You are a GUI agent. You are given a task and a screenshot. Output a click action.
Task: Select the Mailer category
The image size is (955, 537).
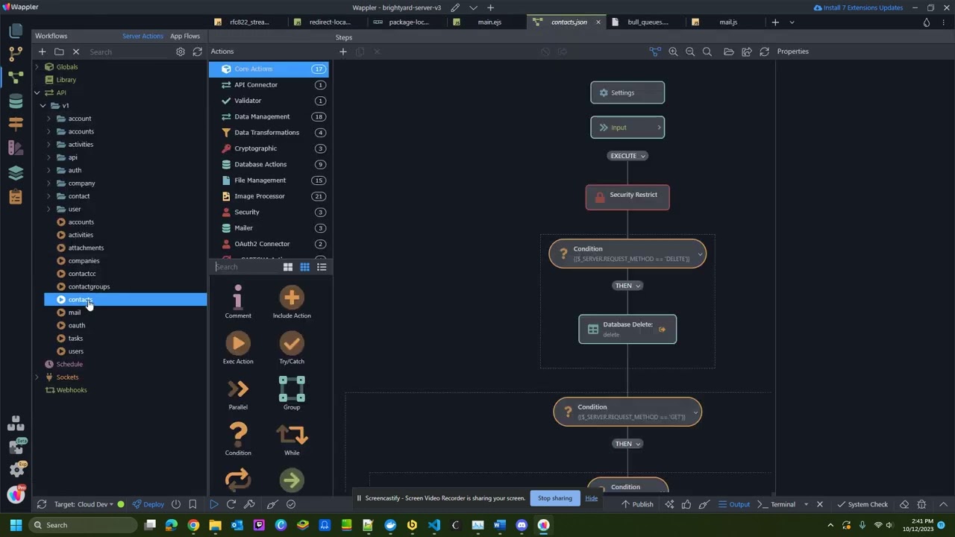[269, 228]
